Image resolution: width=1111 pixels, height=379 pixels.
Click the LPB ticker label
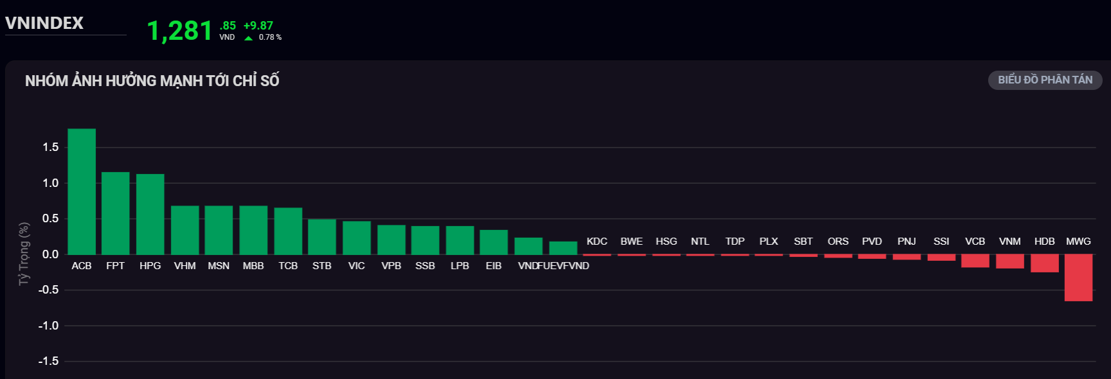pos(460,266)
